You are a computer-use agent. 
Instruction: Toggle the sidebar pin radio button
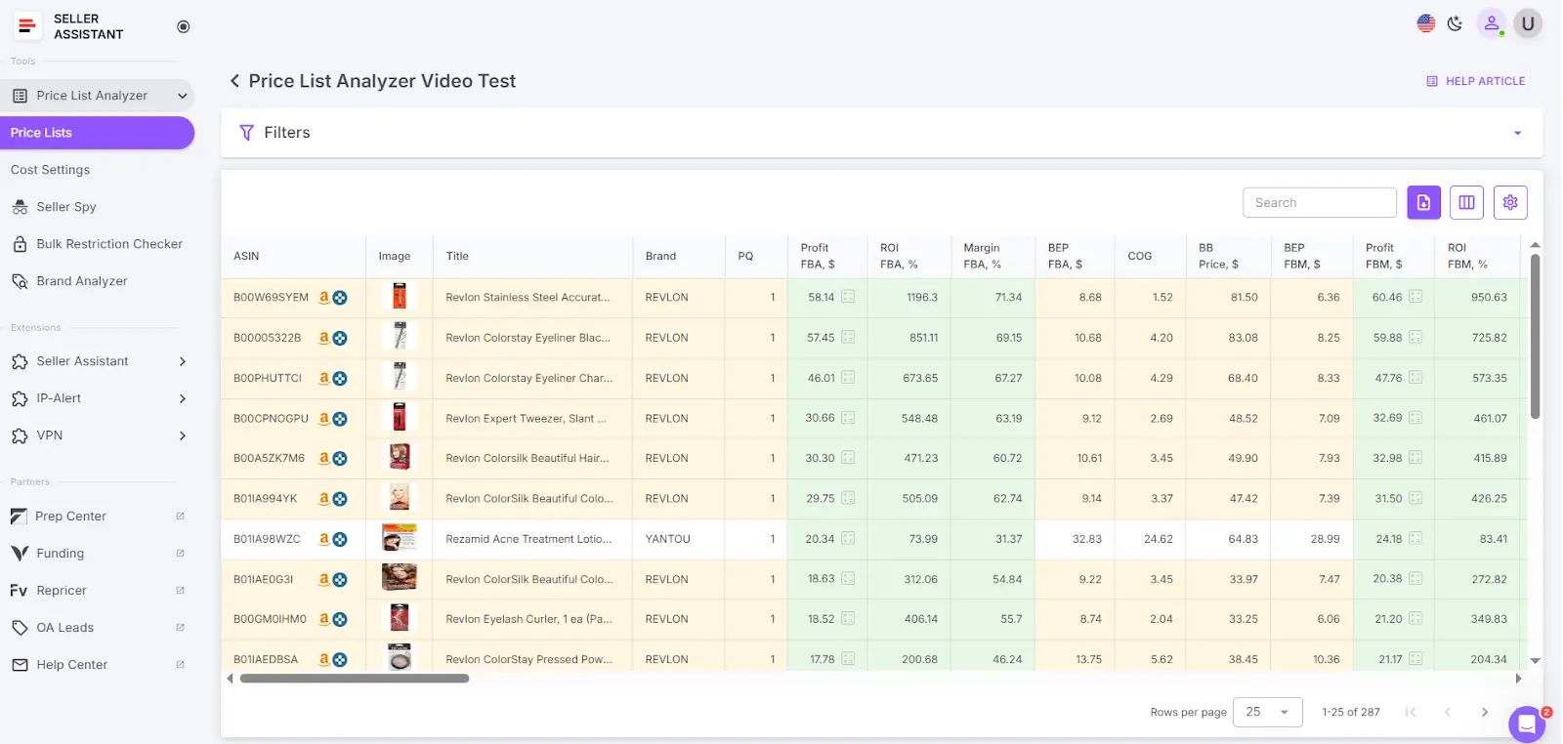pyautogui.click(x=183, y=26)
